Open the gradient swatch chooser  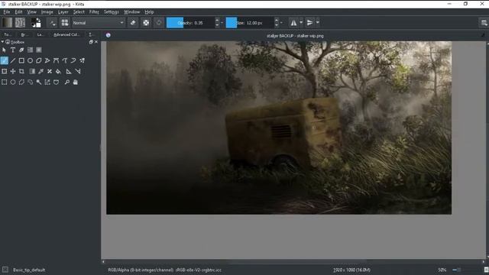pyautogui.click(x=7, y=23)
